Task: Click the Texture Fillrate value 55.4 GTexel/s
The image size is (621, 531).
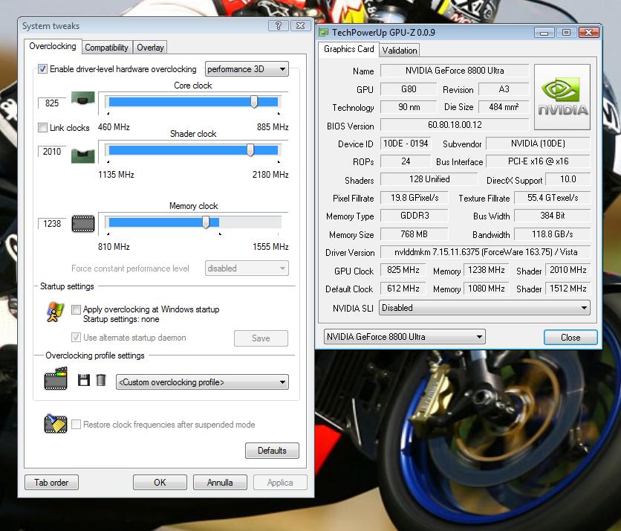Action: [553, 198]
